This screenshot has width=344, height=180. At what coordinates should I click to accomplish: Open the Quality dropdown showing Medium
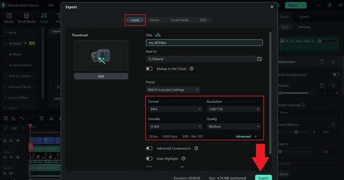[x=233, y=126]
